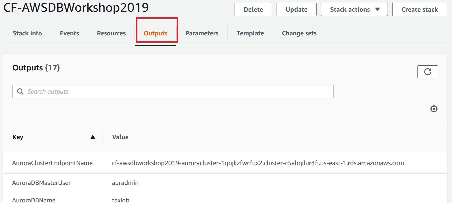This screenshot has height=203, width=452.
Task: Focus the Search outputs field
Action: (173, 91)
